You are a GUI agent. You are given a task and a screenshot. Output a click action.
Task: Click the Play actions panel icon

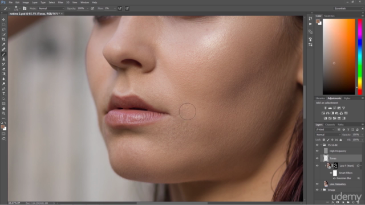310,24
